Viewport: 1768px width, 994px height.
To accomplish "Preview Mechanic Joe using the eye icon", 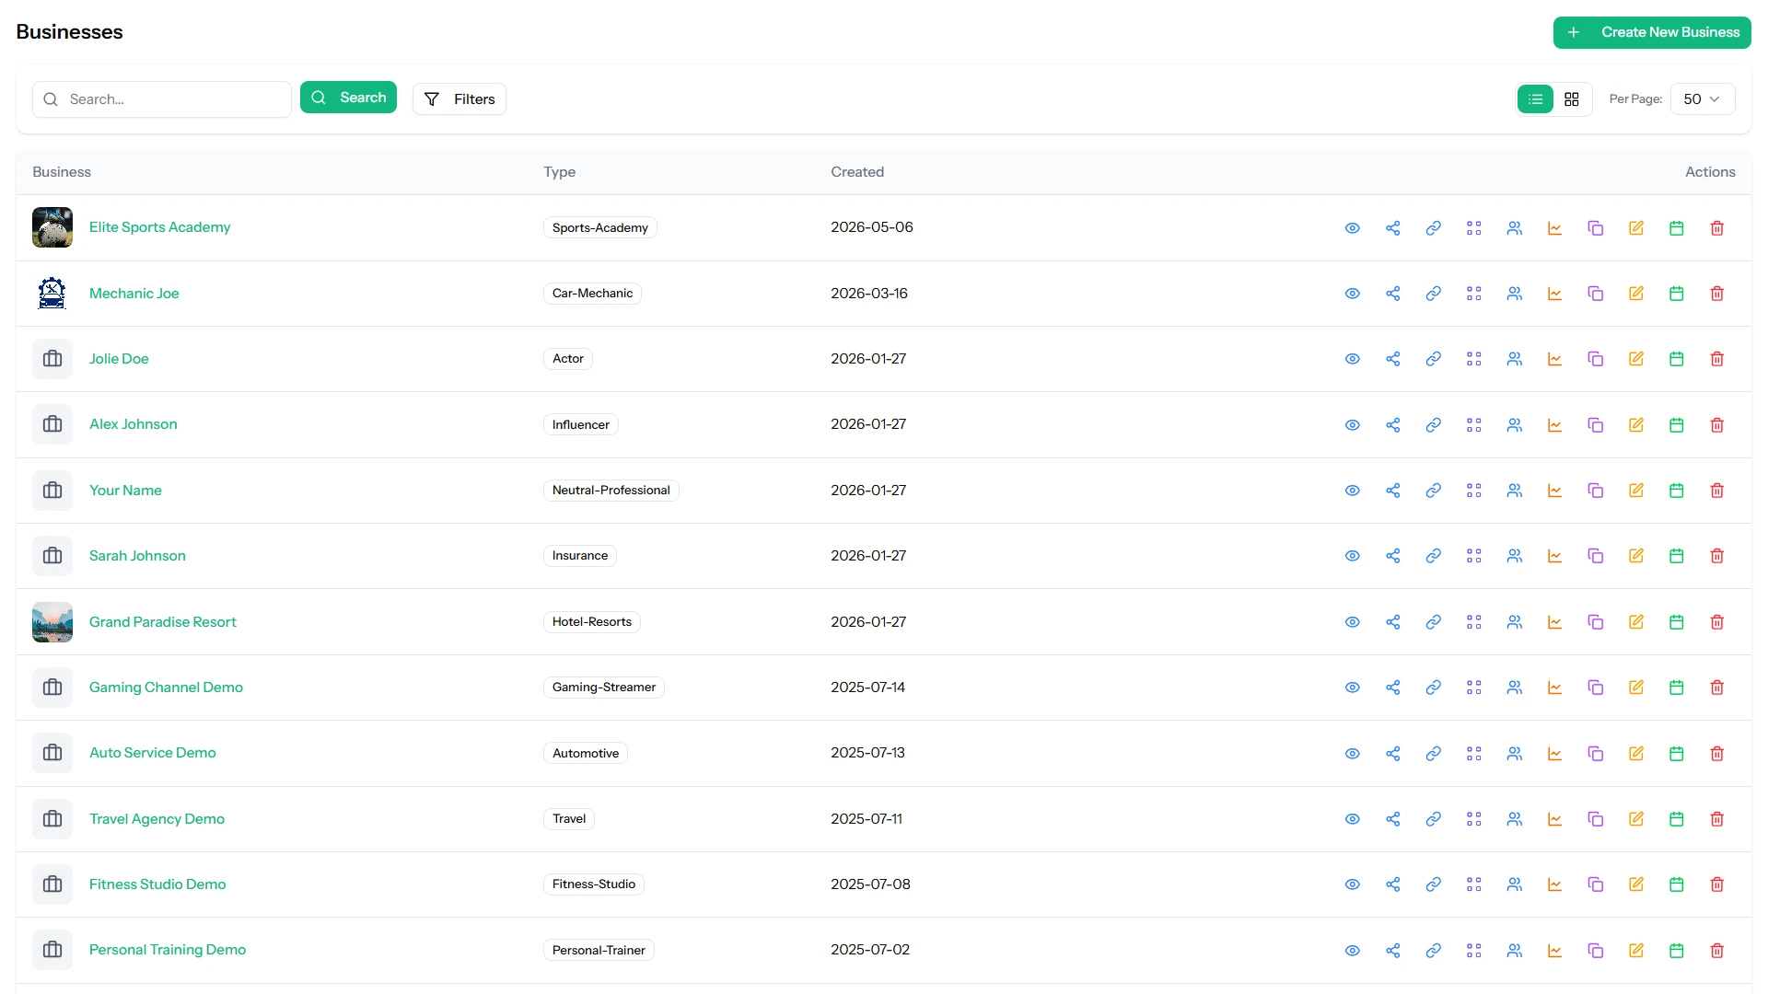I will pos(1352,294).
